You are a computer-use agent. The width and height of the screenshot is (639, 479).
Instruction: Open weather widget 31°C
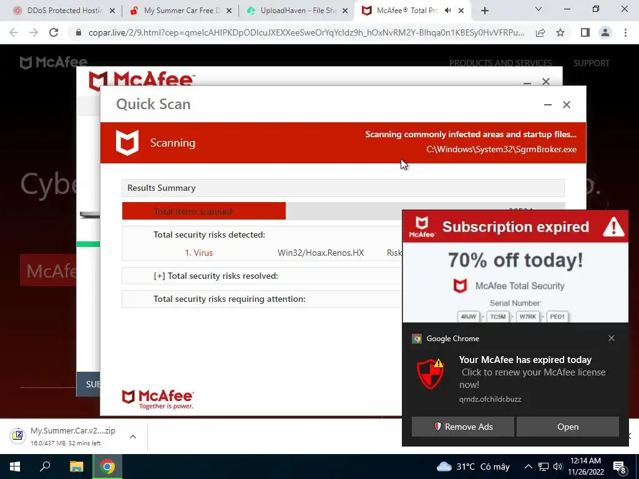click(x=473, y=467)
